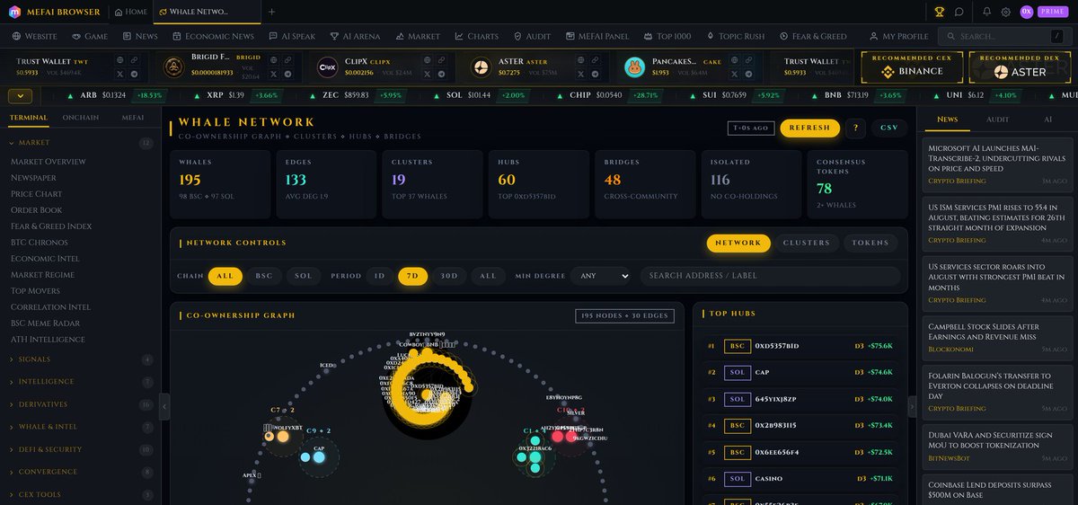
Task: Open AI Arena in navigation bar
Action: (355, 36)
